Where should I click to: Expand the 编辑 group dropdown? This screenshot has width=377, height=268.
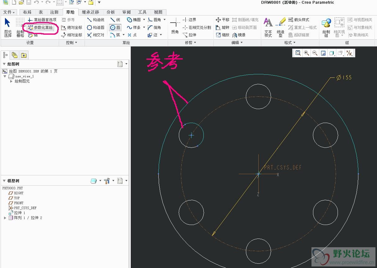pos(237,43)
